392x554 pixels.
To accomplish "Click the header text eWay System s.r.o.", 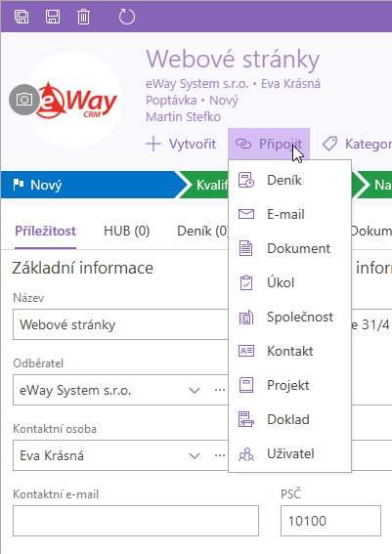I will [x=197, y=84].
